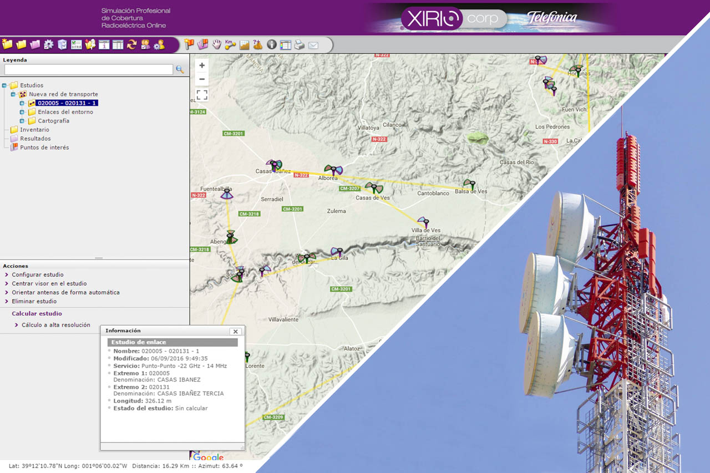710x473 pixels.
Task: Select the Resultados tree item
Action: (35, 139)
